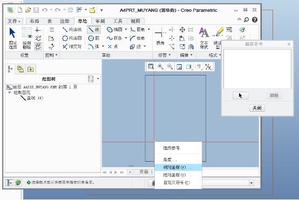Image resolution: width=299 pixels, height=200 pixels.
Task: Click the mirror icon in 编辑 group
Action: pos(191,46)
